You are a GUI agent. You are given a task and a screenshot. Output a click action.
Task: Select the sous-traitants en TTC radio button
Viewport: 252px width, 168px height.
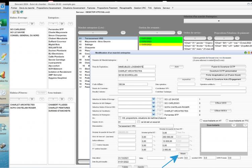coord(227,121)
